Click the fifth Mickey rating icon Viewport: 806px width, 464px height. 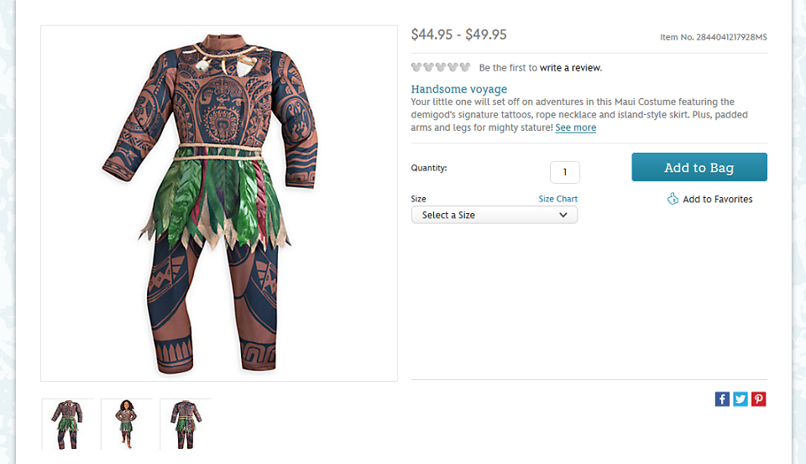click(x=464, y=67)
